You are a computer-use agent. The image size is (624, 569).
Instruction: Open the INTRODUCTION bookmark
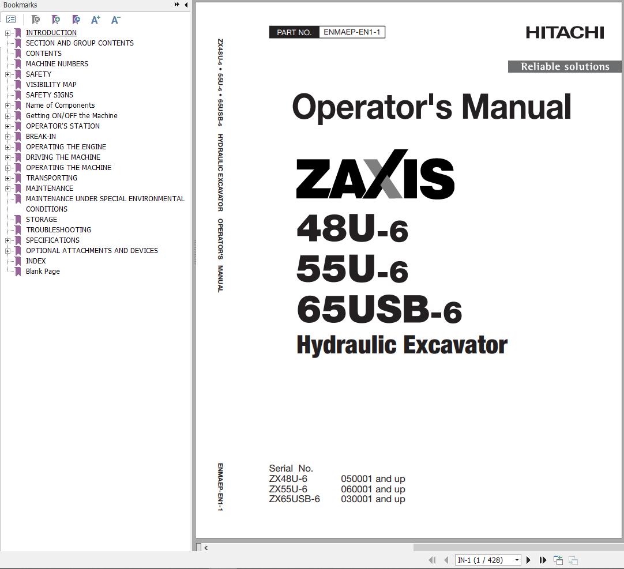[51, 33]
